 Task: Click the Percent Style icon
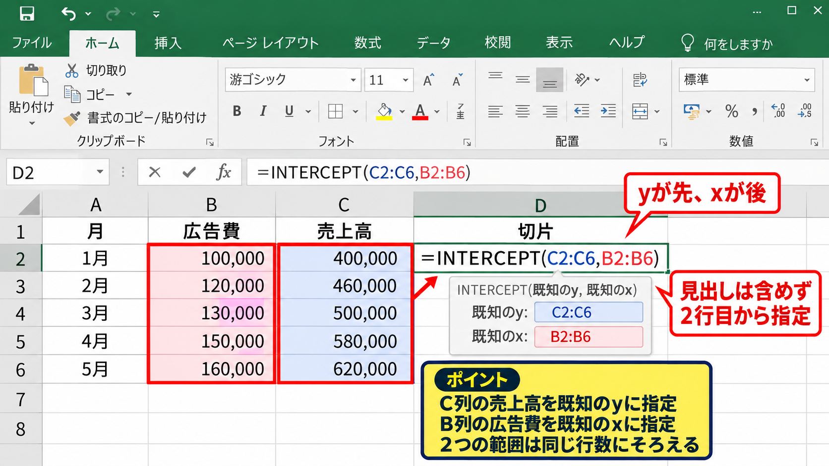732,111
